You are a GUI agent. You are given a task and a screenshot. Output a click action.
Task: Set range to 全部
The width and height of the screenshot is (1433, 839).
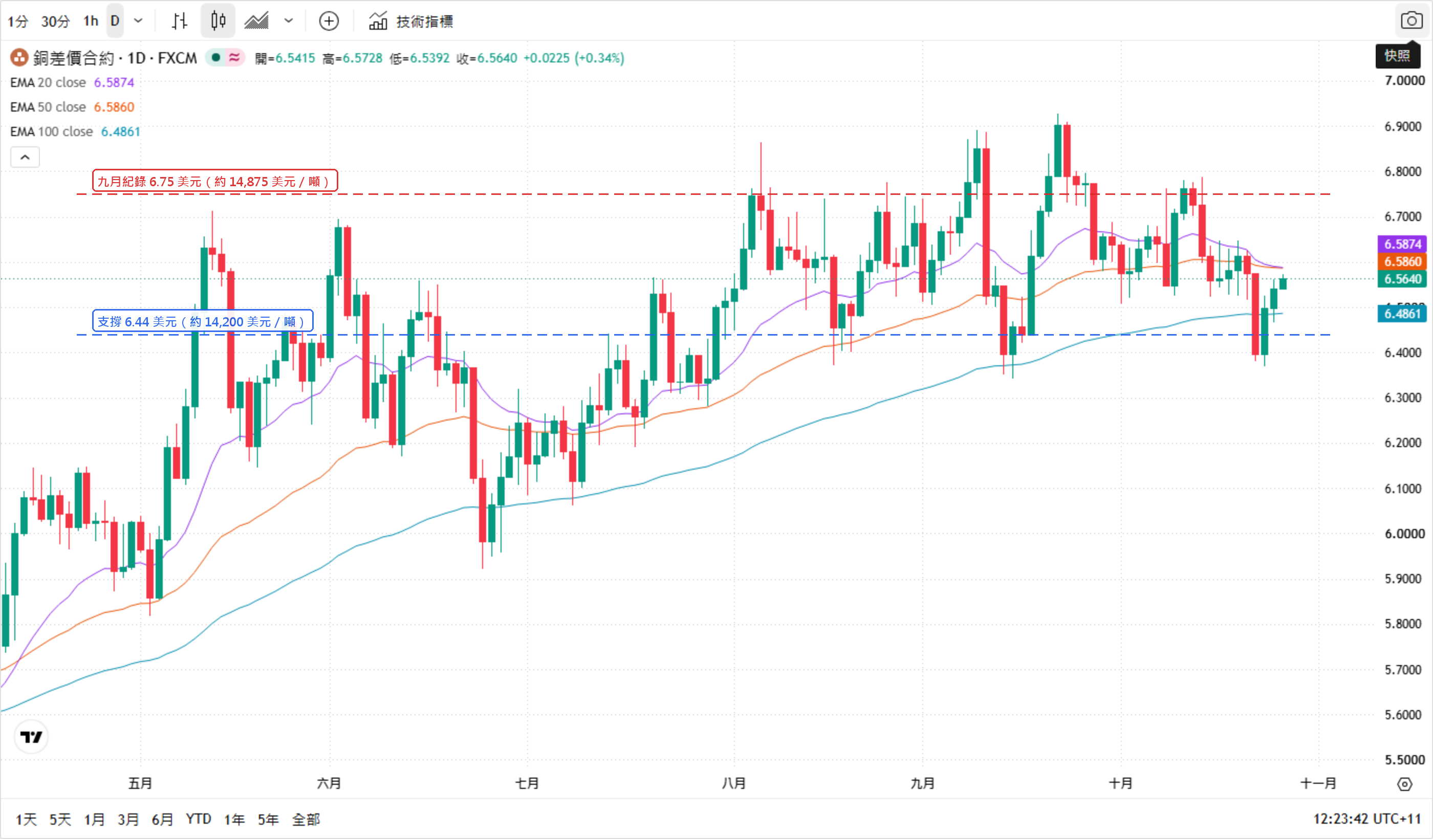[x=306, y=819]
